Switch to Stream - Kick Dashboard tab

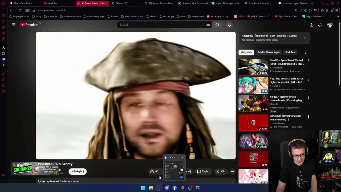(x=193, y=3)
